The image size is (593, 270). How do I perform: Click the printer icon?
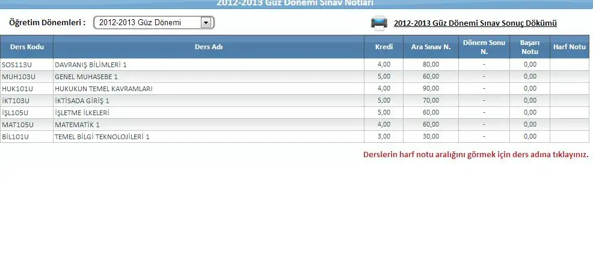[x=378, y=23]
